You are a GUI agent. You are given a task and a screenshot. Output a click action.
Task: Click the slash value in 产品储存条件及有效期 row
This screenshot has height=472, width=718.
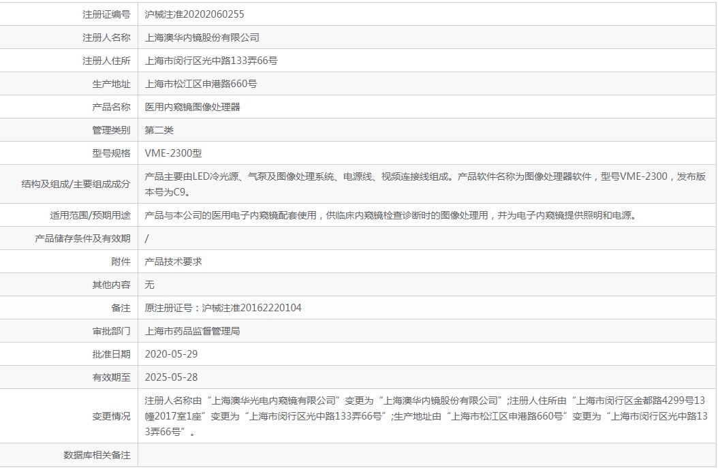click(146, 238)
